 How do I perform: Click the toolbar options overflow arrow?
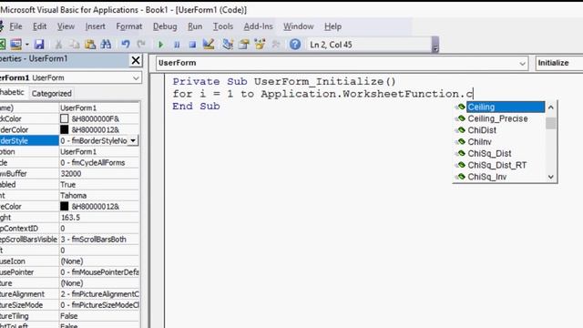[x=435, y=45]
